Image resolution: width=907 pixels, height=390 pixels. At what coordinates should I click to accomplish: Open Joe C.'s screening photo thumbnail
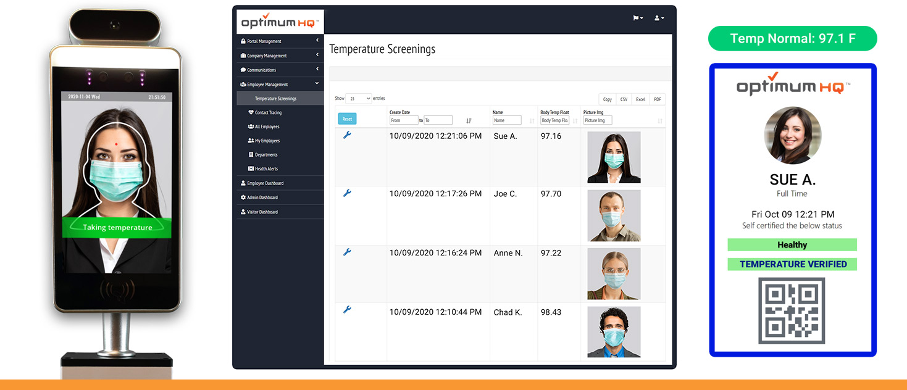tap(614, 215)
